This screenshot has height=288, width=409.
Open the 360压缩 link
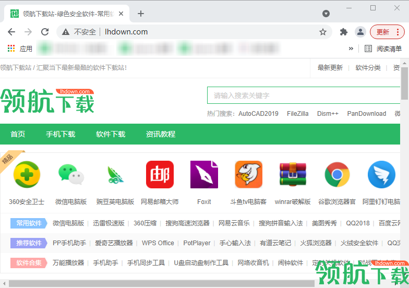click(145, 223)
